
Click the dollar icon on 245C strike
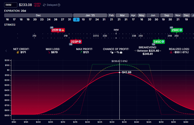(x=163, y=42)
